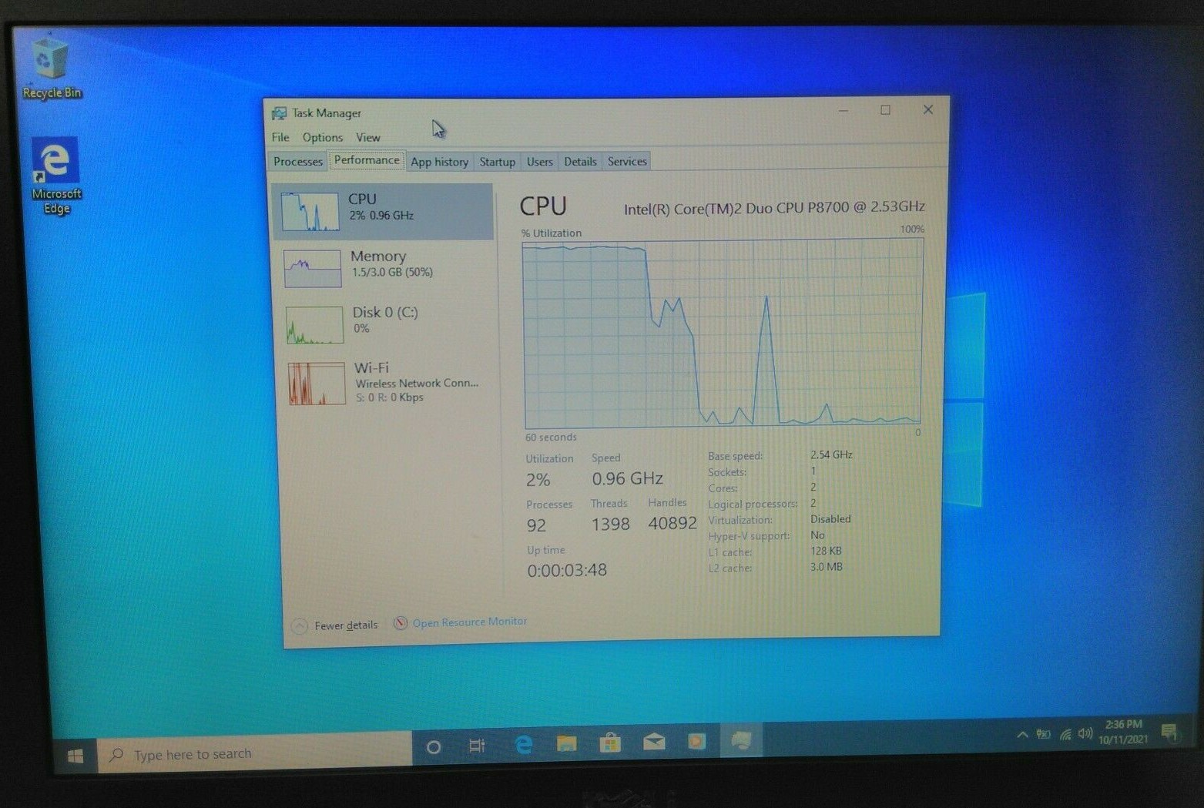Click the Open Resource Monitor link

coord(470,622)
